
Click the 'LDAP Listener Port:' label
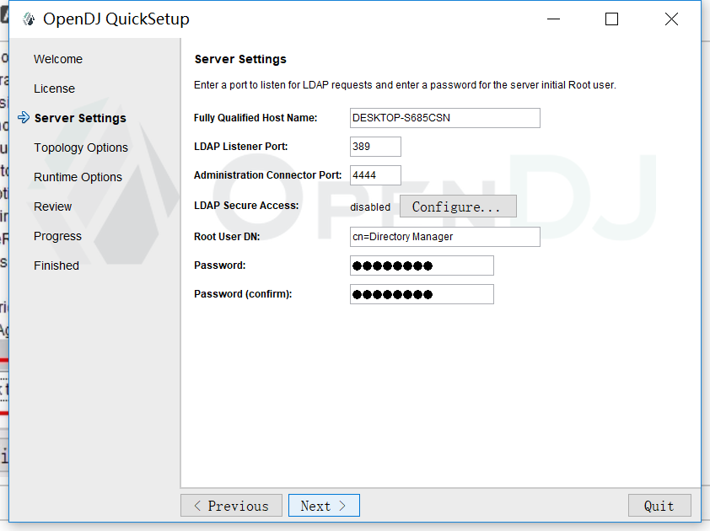tap(241, 147)
